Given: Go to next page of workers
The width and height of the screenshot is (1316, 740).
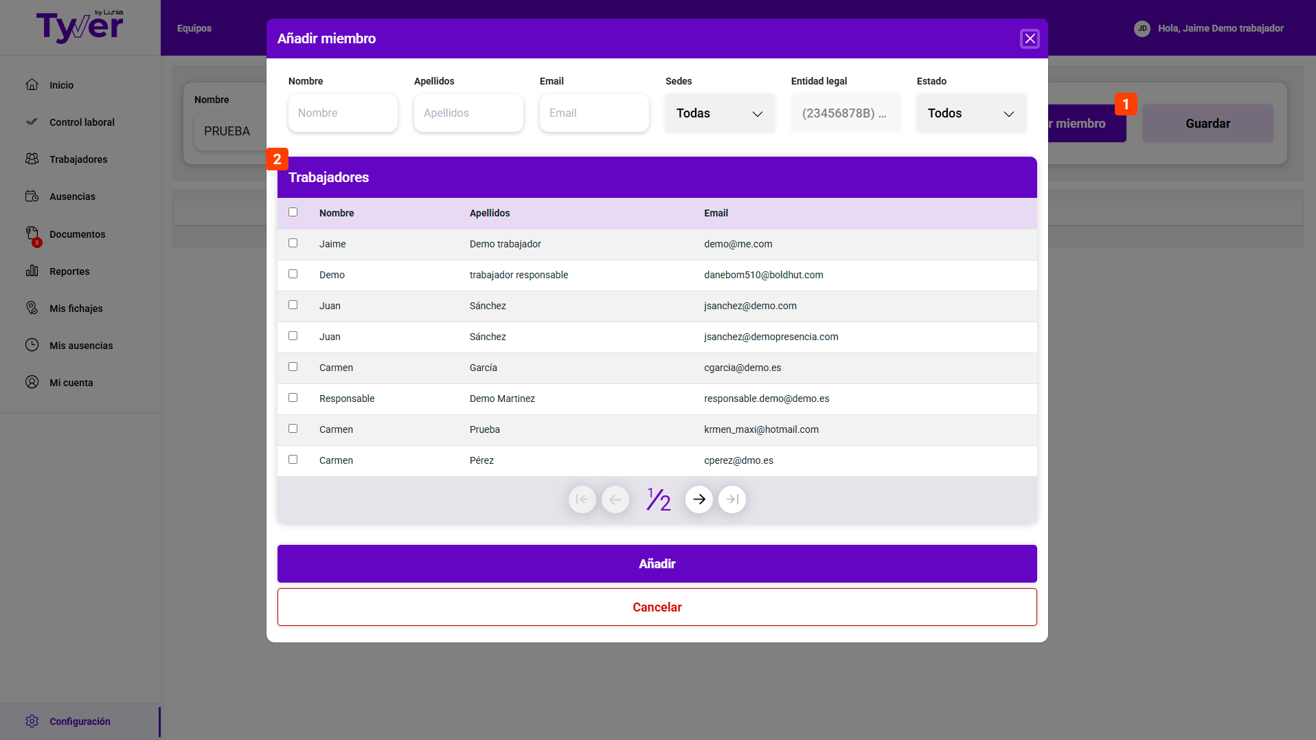Looking at the screenshot, I should click(699, 500).
